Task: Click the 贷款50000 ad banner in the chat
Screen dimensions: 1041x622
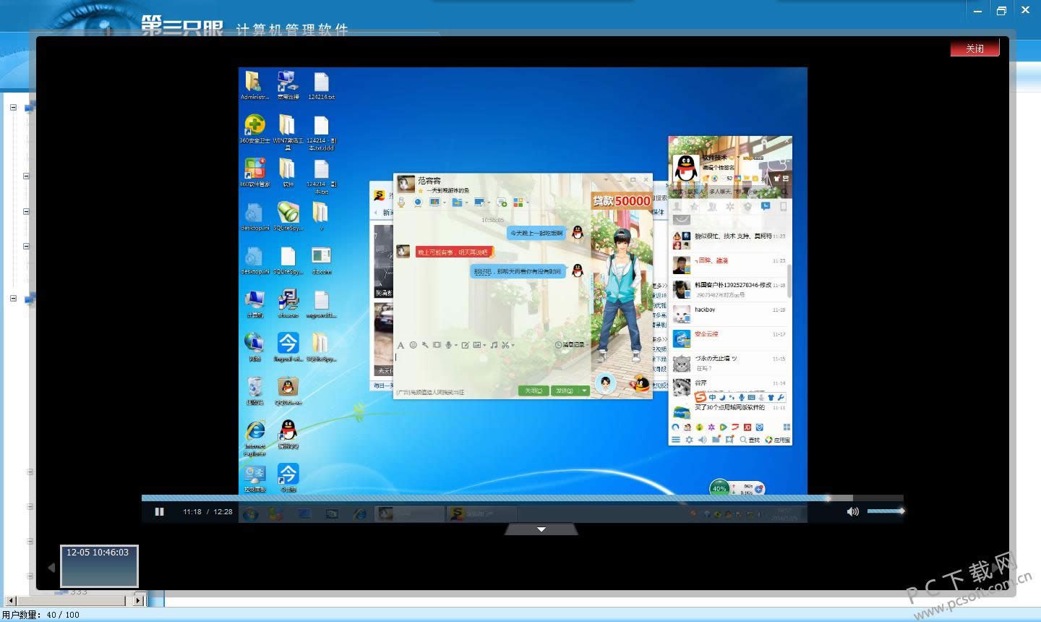Action: (x=622, y=200)
